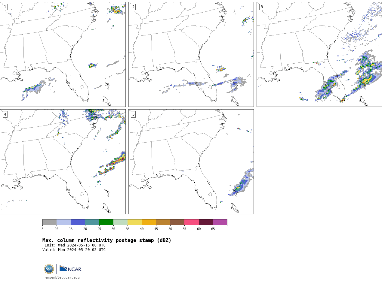385x281 pixels.
Task: Click the panel number 4 label
Action: point(5,114)
